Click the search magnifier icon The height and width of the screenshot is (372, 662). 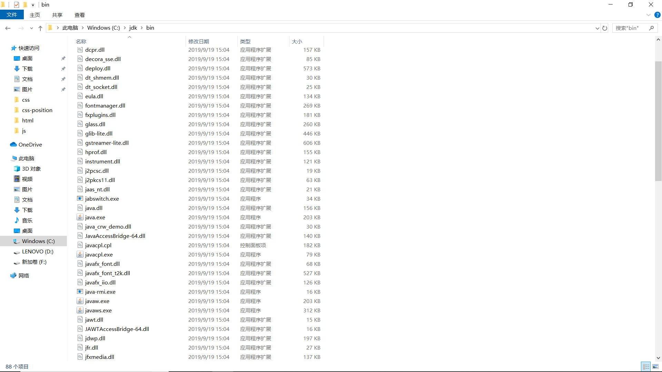click(x=651, y=28)
